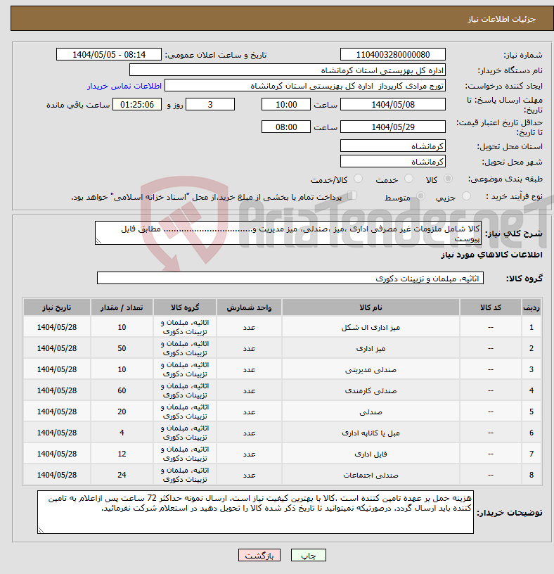Click the request creator field تورج مرادی
The image size is (554, 574).
305,86
